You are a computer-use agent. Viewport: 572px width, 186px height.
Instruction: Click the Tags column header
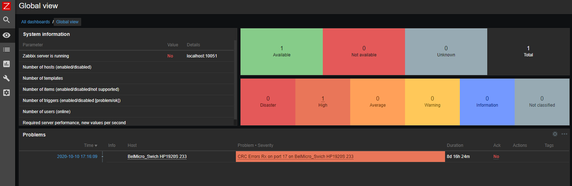(x=549, y=145)
